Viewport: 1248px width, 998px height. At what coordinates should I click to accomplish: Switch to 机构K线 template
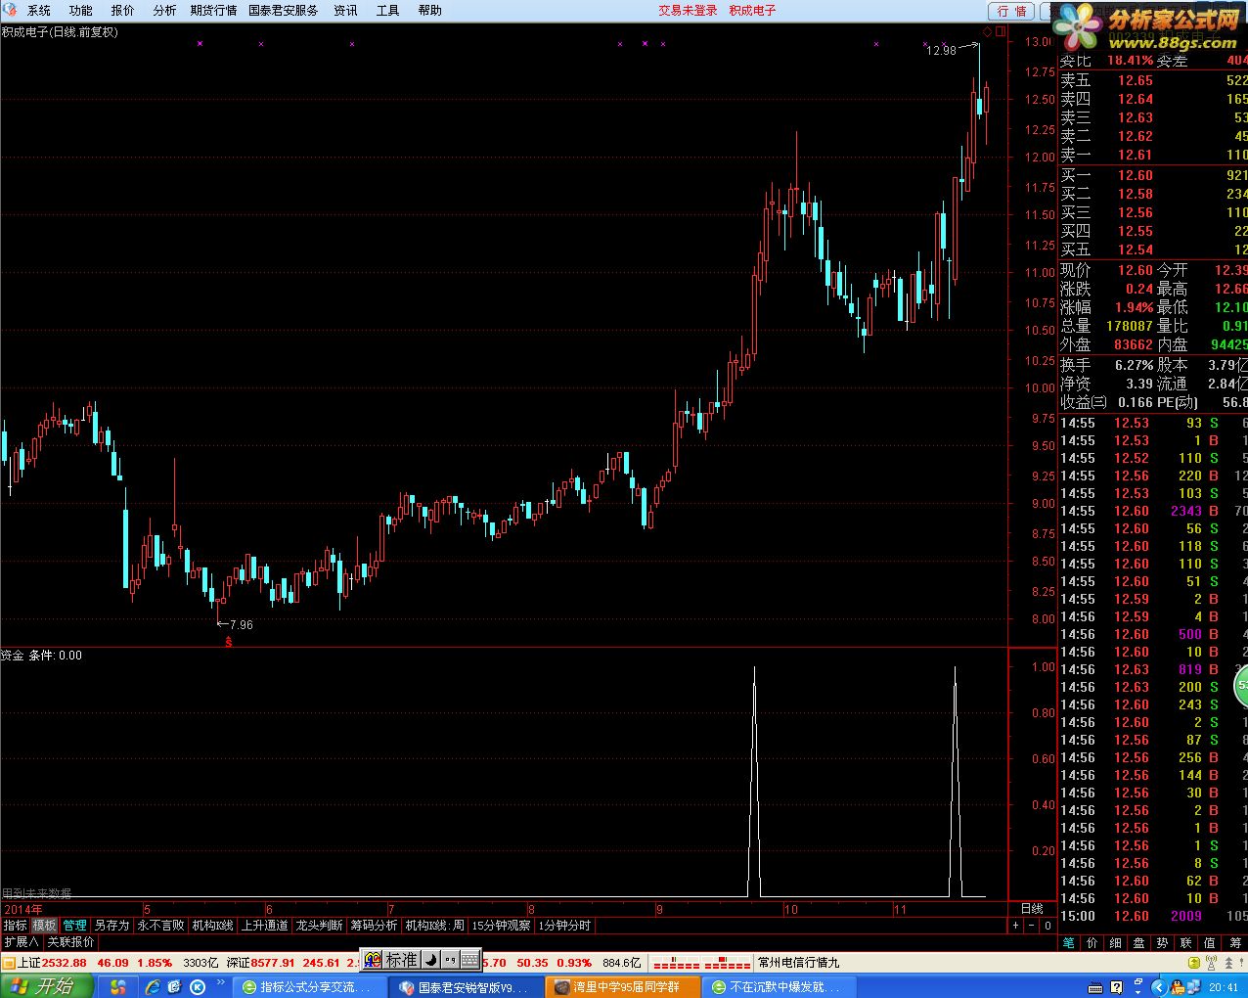(213, 925)
